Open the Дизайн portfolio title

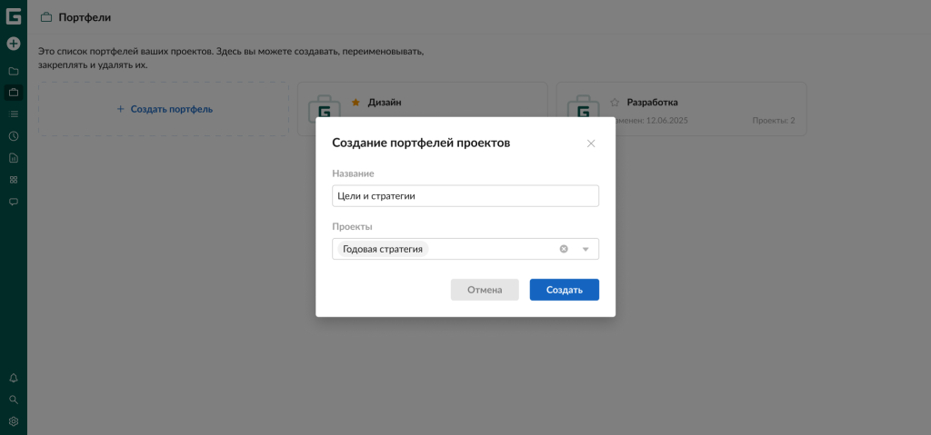pyautogui.click(x=385, y=103)
